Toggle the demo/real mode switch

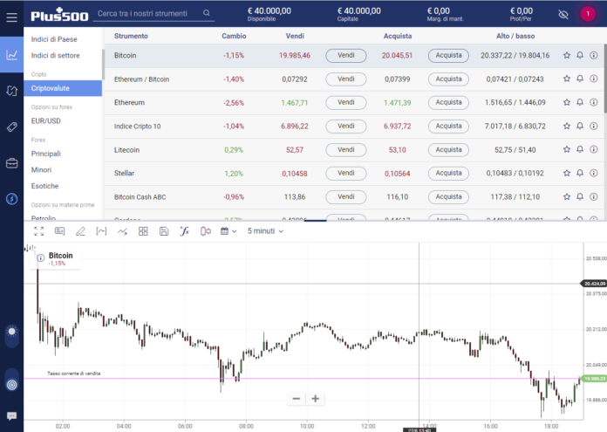click(x=11, y=380)
